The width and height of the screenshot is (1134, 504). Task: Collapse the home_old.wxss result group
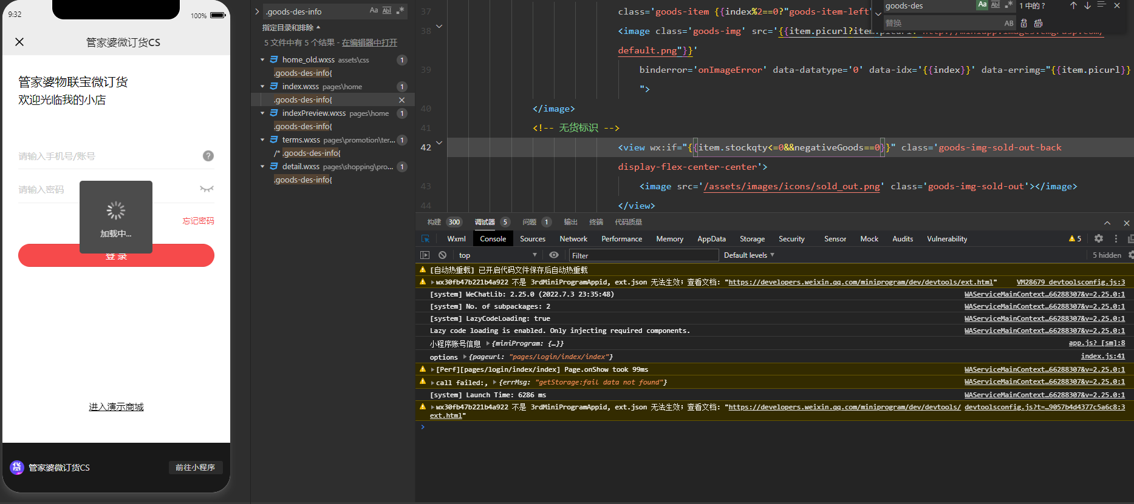pos(262,60)
